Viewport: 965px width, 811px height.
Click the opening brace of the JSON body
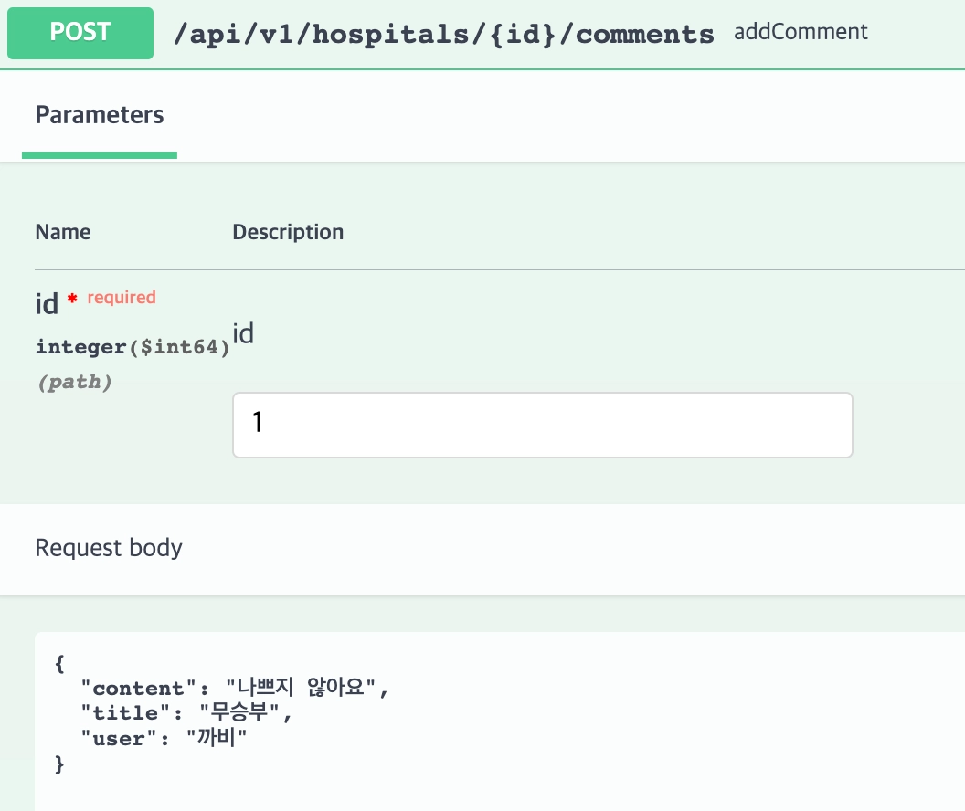click(60, 664)
